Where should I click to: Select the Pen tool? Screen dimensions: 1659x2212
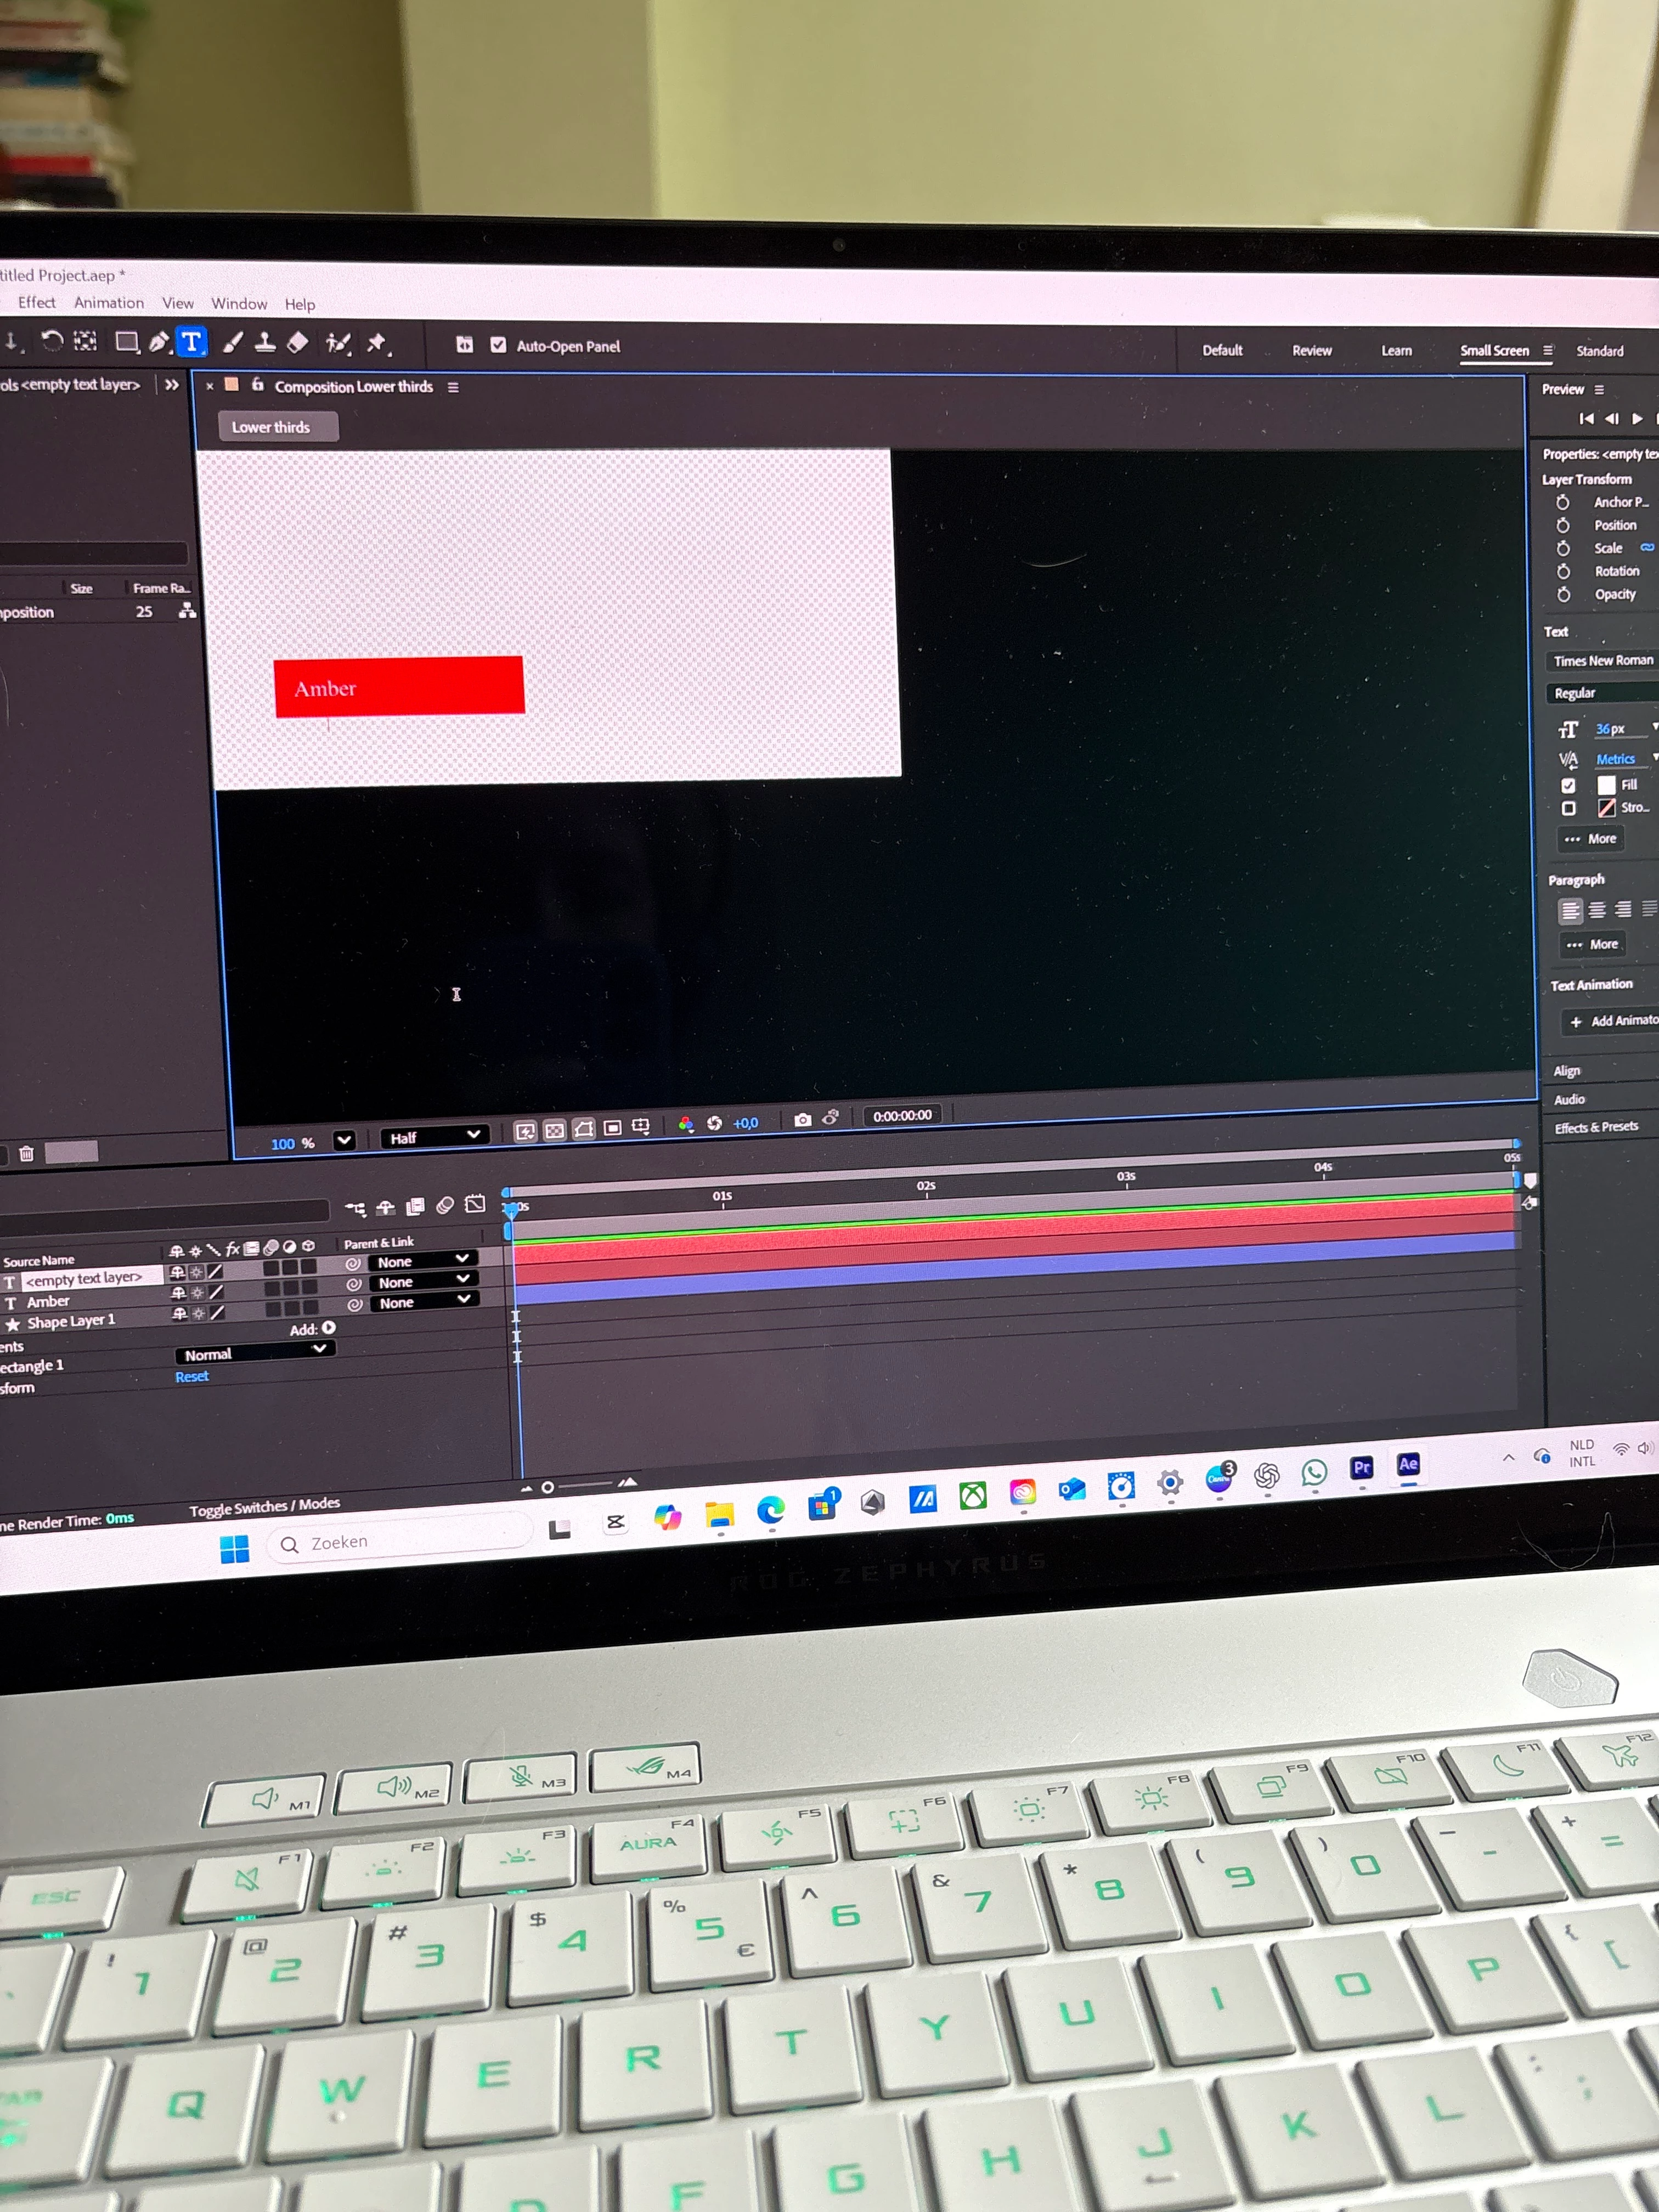[159, 343]
